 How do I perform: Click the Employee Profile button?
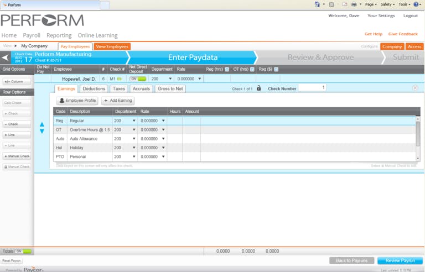[x=77, y=101]
